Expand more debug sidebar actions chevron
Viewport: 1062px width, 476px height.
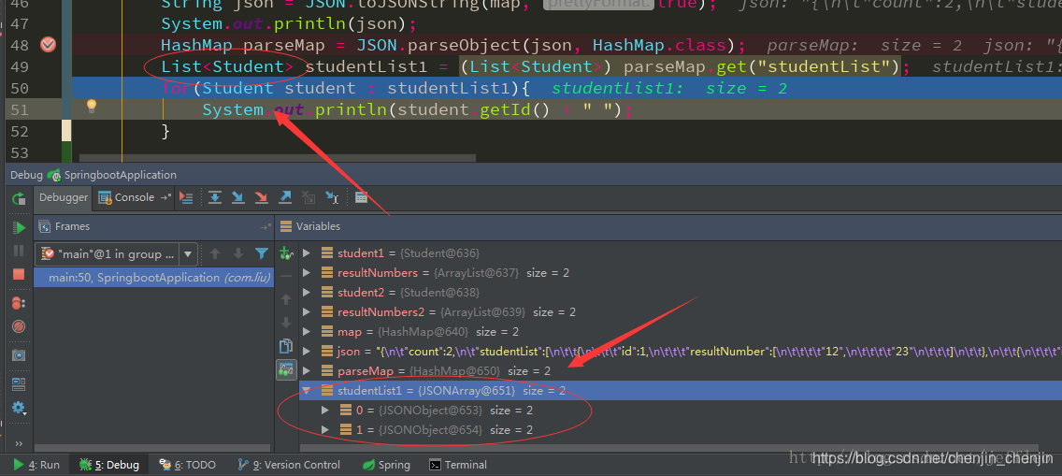point(19,443)
